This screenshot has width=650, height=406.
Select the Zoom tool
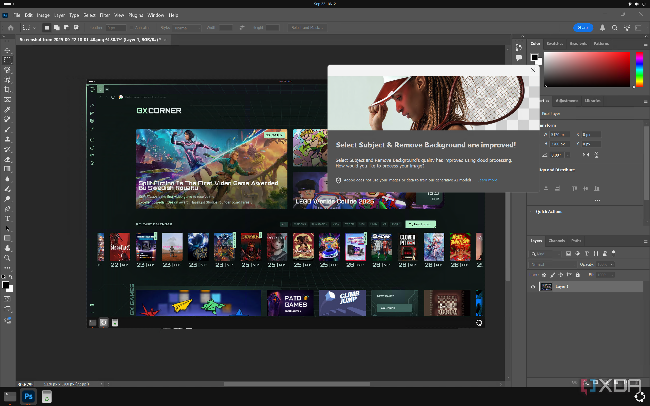click(7, 258)
